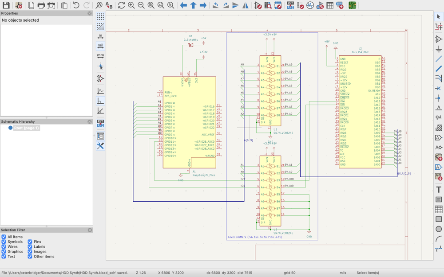This screenshot has height=277, width=444.
Task: Pick the Add Text tool
Action: coord(439,189)
